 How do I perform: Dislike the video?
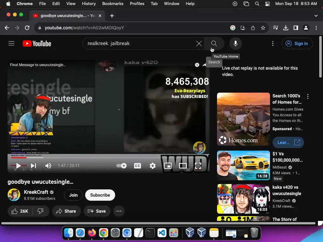tap(40, 211)
